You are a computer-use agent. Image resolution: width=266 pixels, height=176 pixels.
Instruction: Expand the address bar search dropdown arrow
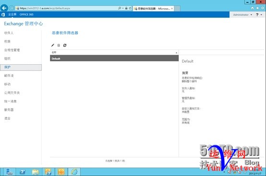click(123, 8)
